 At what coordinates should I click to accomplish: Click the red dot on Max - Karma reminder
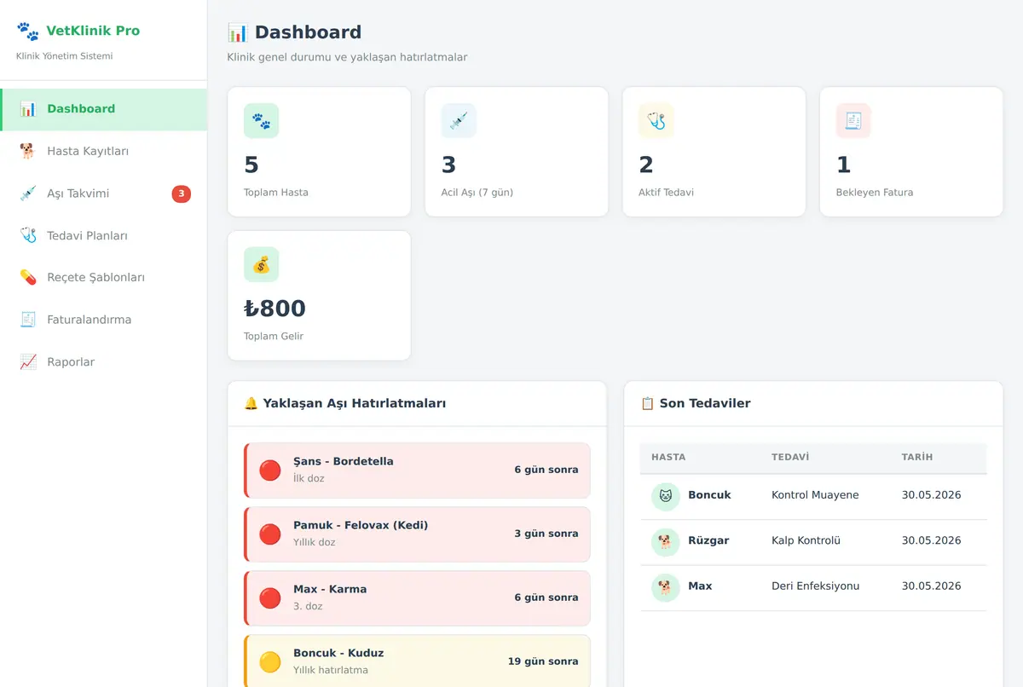click(270, 598)
